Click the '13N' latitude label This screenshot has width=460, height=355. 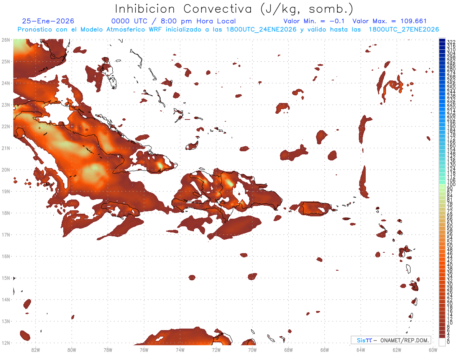(x=5, y=321)
